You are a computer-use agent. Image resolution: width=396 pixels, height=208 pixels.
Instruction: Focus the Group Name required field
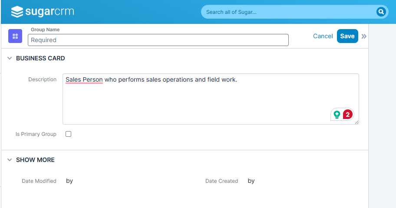point(158,40)
